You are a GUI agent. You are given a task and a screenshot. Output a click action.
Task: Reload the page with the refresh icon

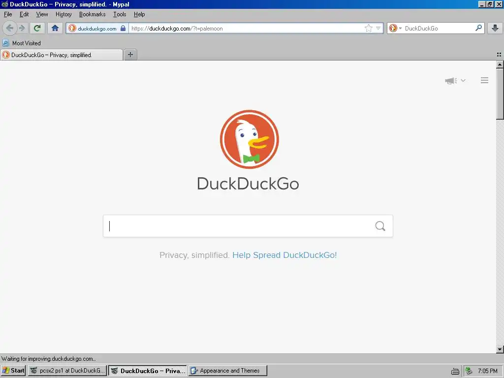37,28
